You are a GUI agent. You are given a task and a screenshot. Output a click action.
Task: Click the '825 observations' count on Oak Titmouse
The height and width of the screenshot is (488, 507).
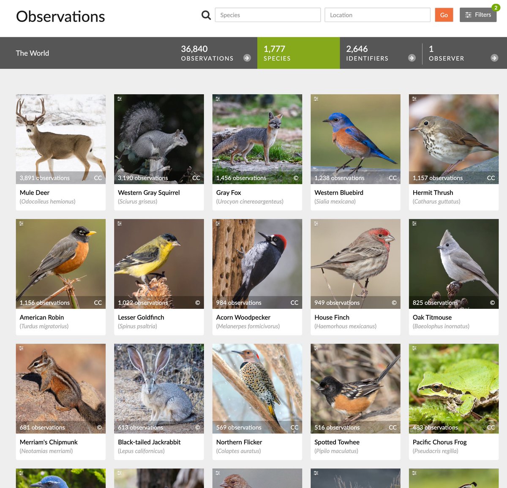pyautogui.click(x=435, y=303)
